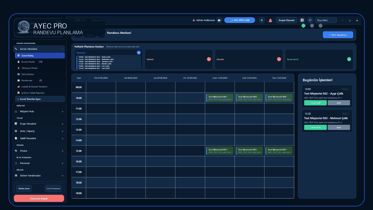Click the Randevular calendar icon in sidebar
This screenshot has width=373, height=210.
click(19, 80)
